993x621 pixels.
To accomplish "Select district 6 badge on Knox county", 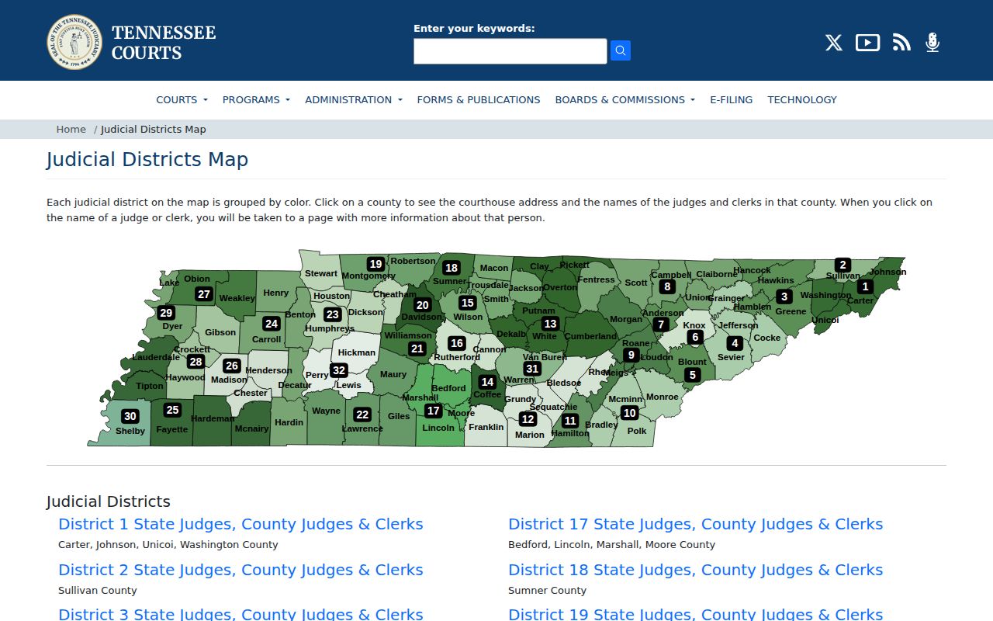I will point(695,337).
